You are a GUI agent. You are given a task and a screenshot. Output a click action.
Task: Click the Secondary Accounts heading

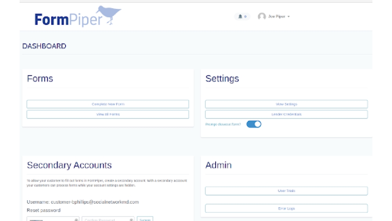(69, 165)
